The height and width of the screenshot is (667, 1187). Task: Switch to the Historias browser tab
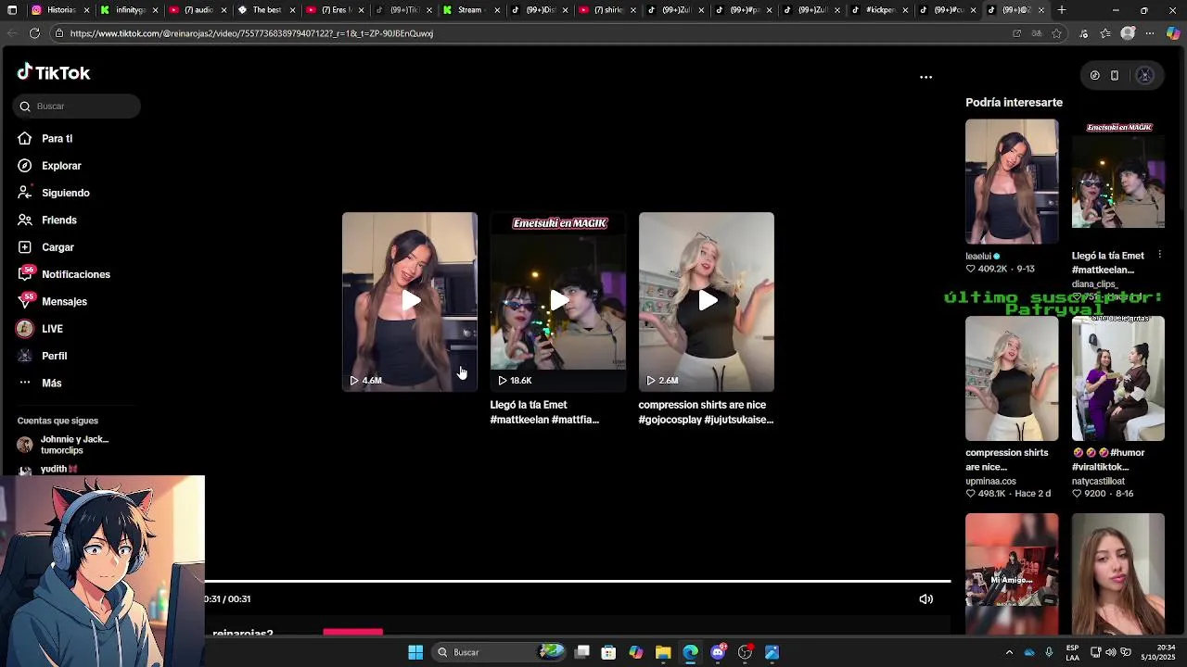click(60, 10)
